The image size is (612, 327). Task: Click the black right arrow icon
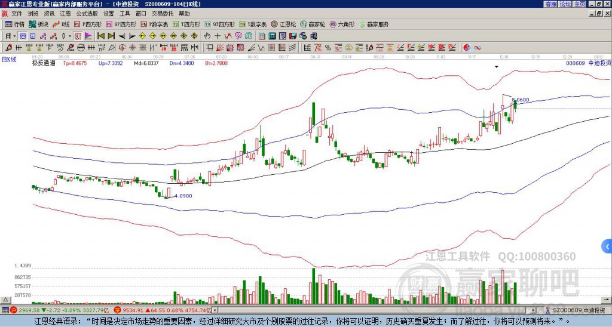click(x=132, y=36)
